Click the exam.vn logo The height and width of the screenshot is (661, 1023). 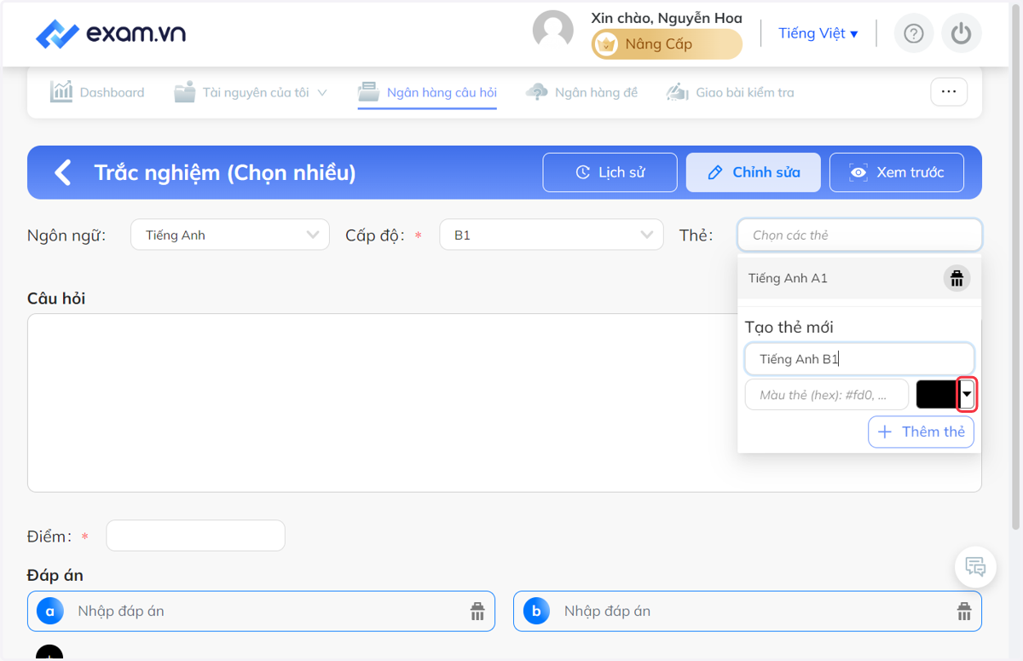pyautogui.click(x=111, y=34)
